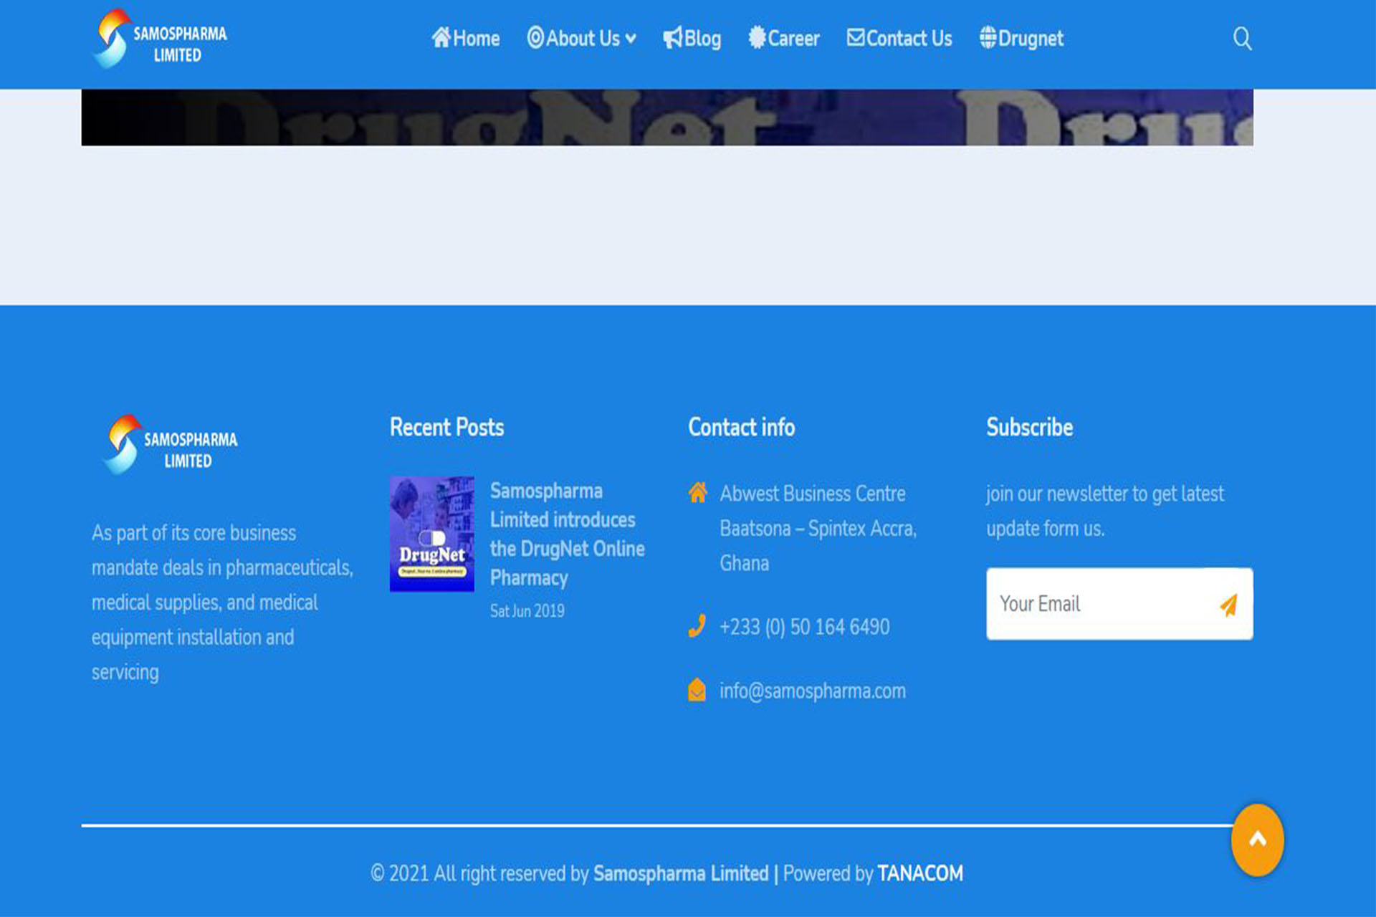Open the Blog page
This screenshot has width=1376, height=917.
(x=692, y=38)
